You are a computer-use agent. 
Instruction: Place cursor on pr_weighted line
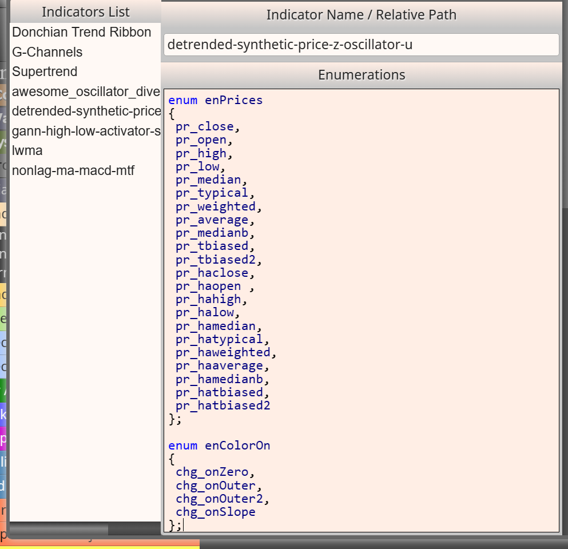[219, 207]
